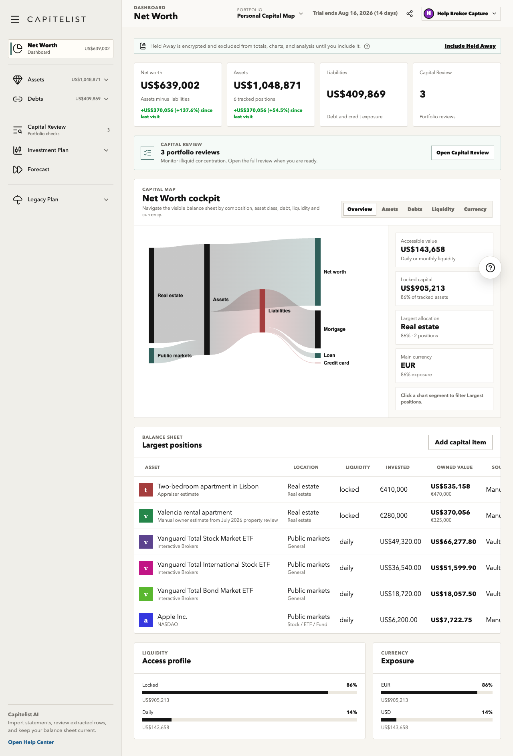Switch to the Liquidity cockpit tab
The width and height of the screenshot is (513, 756).
[x=443, y=209]
